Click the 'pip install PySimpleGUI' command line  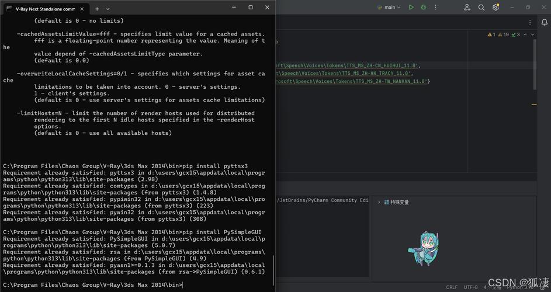tap(222, 232)
